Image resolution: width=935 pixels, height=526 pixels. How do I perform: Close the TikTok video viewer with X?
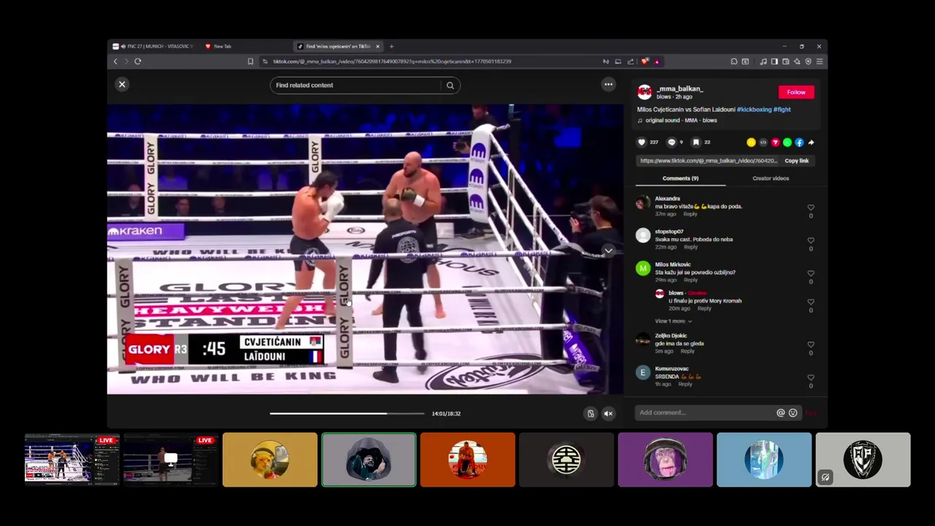(x=122, y=85)
